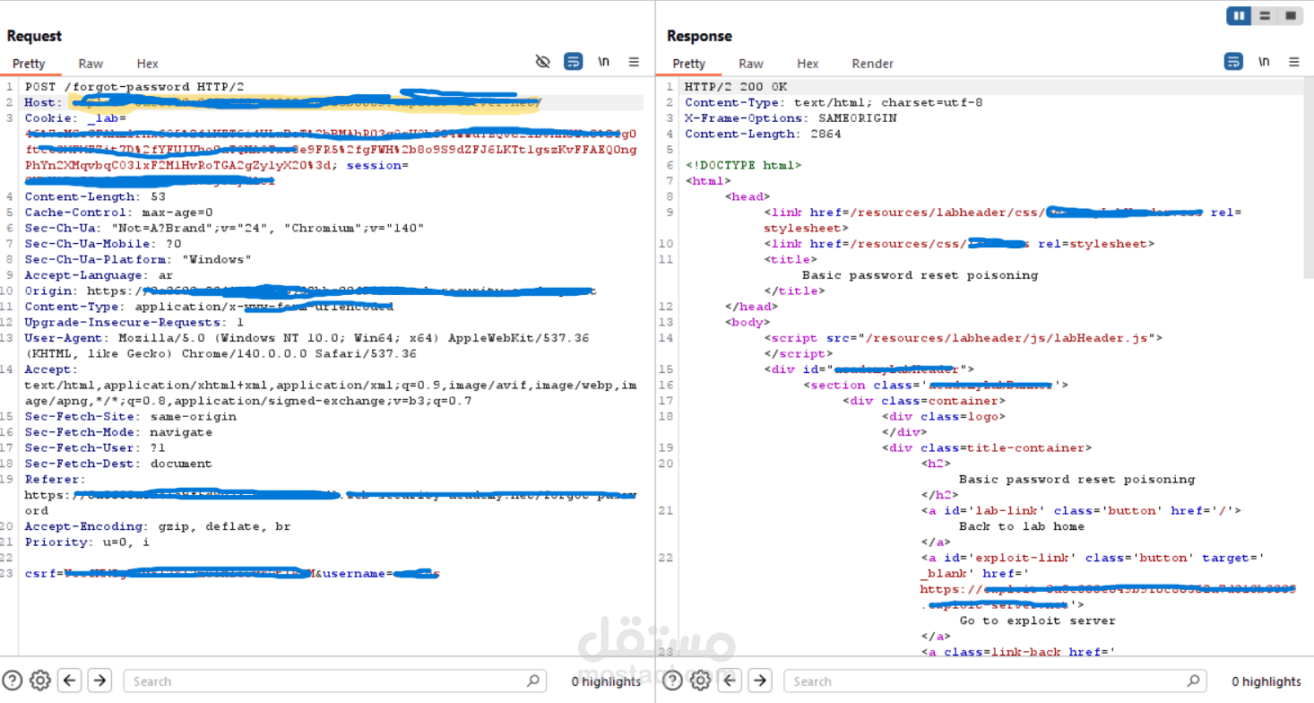Click Sec-Fetch-Dest: document header
1314x703 pixels.
point(118,464)
